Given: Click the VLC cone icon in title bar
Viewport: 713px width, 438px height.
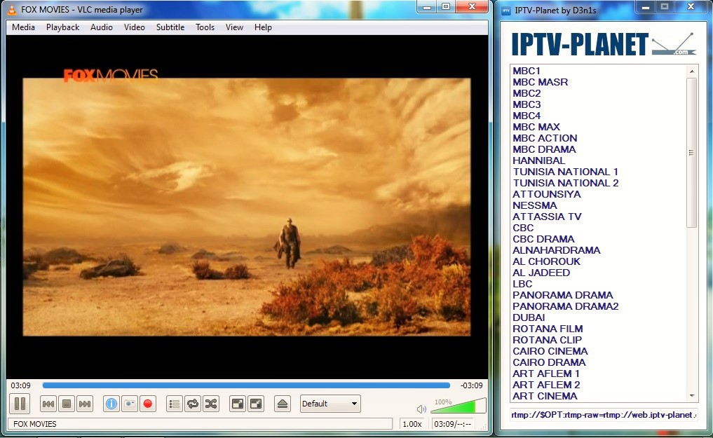Looking at the screenshot, I should pyautogui.click(x=13, y=9).
